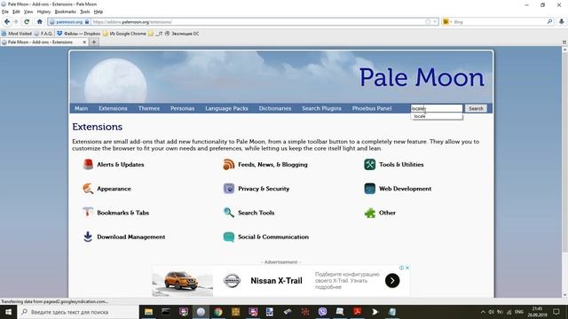This screenshot has width=568, height=319.
Task: Open the History menu
Action: click(43, 12)
